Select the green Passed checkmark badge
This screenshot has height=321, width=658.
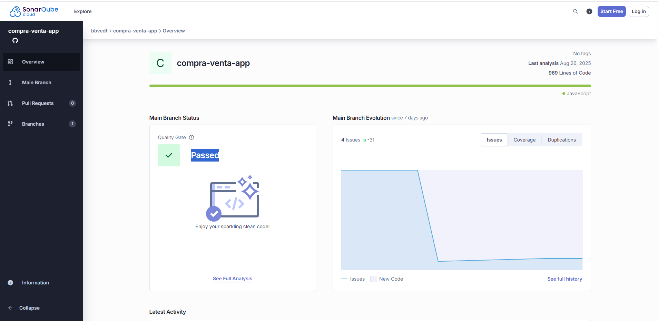tap(169, 155)
